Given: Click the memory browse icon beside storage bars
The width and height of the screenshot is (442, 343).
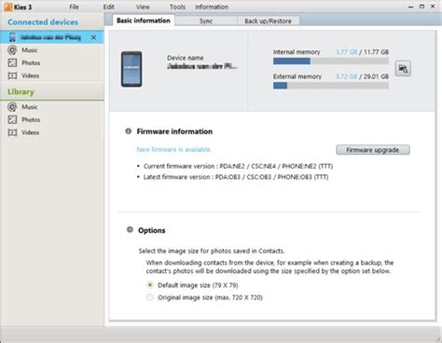Looking at the screenshot, I should click(x=403, y=69).
